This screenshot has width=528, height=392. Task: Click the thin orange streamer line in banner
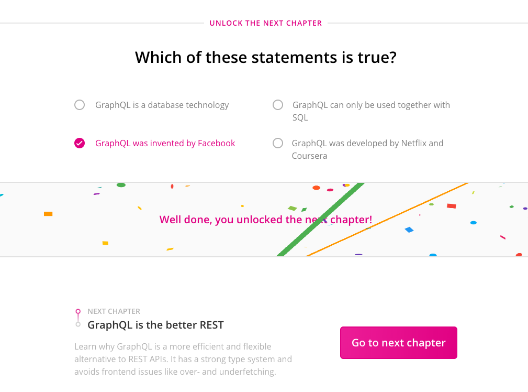click(387, 220)
